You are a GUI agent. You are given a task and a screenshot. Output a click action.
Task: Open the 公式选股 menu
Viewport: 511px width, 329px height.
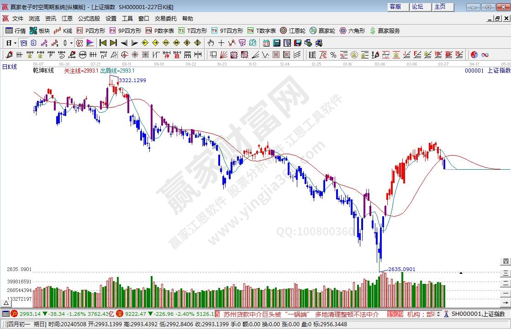pyautogui.click(x=89, y=19)
